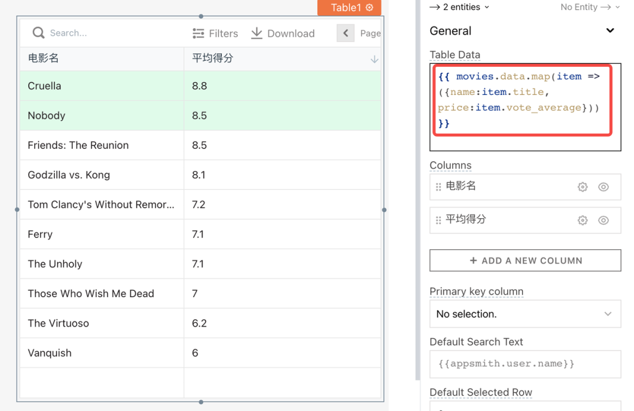Viewport: 634px width, 411px height.
Task: Click sort arrow in 平均得分 header
Action: click(374, 59)
